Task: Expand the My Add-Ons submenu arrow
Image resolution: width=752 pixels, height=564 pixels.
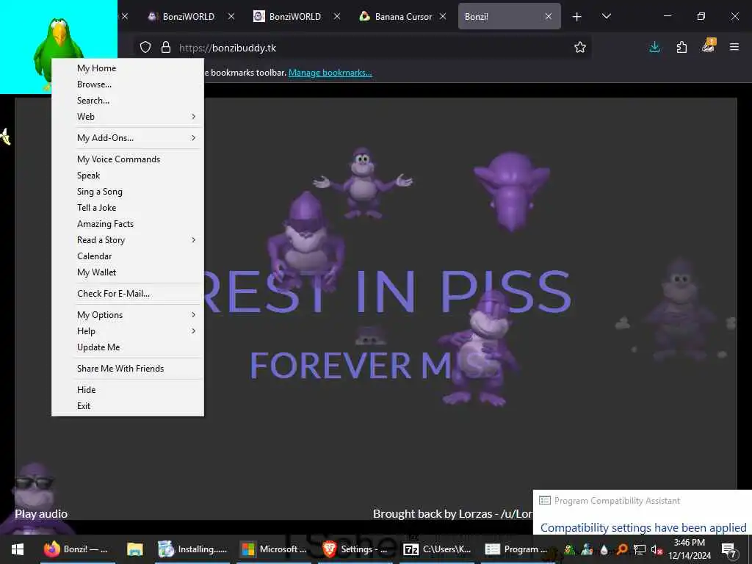Action: 193,137
